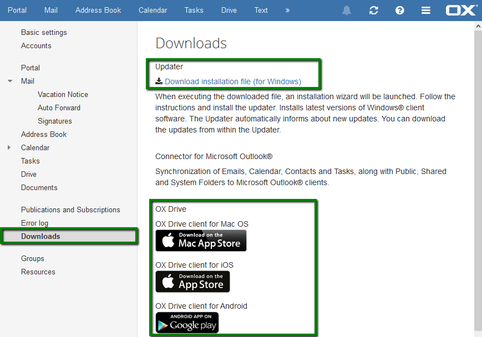Open Vacation Notice settings
Screen dimensions: 482x337
coord(63,94)
